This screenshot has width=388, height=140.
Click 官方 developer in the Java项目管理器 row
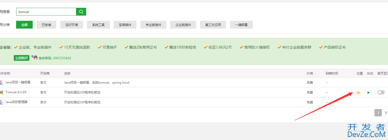[43, 102]
